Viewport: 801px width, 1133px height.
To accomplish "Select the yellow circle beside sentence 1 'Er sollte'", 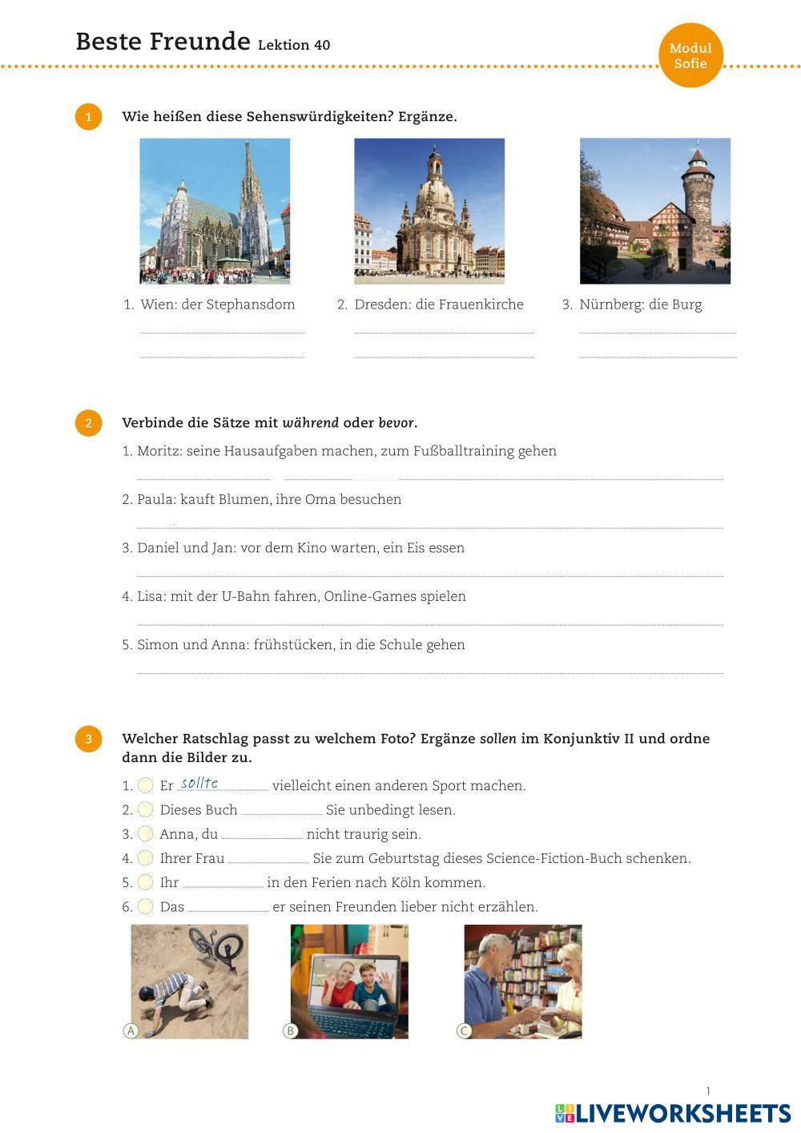I will coord(145,785).
